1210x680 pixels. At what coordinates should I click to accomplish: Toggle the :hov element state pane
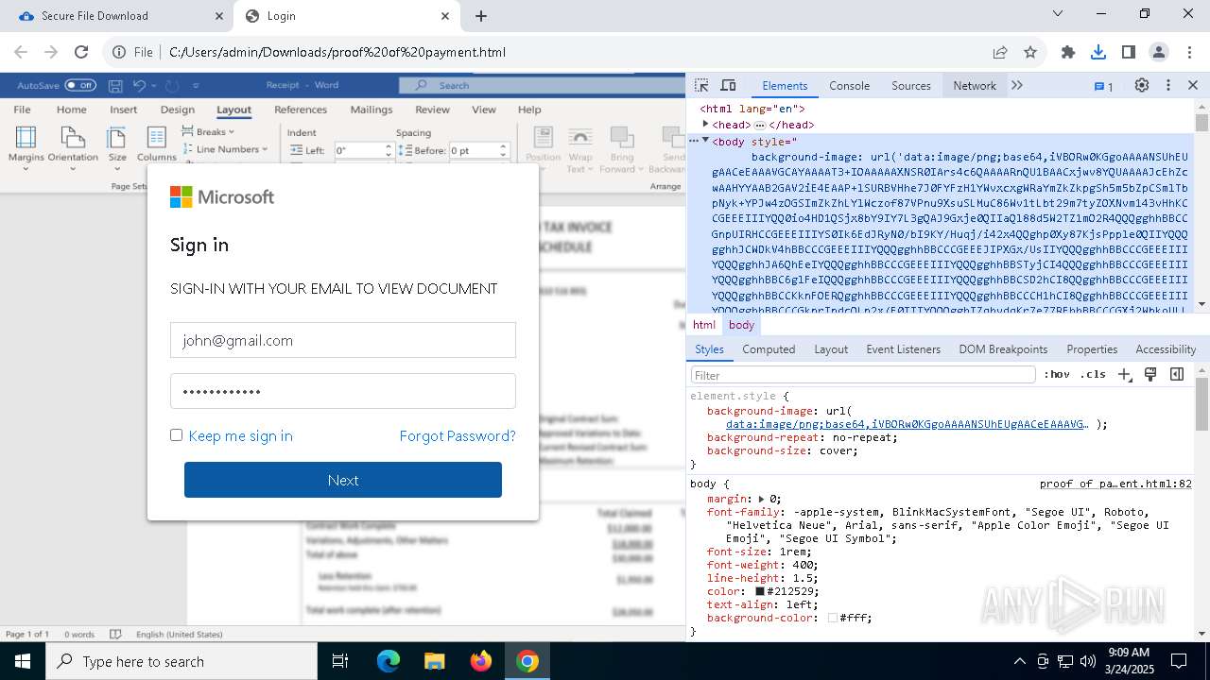[x=1056, y=375]
